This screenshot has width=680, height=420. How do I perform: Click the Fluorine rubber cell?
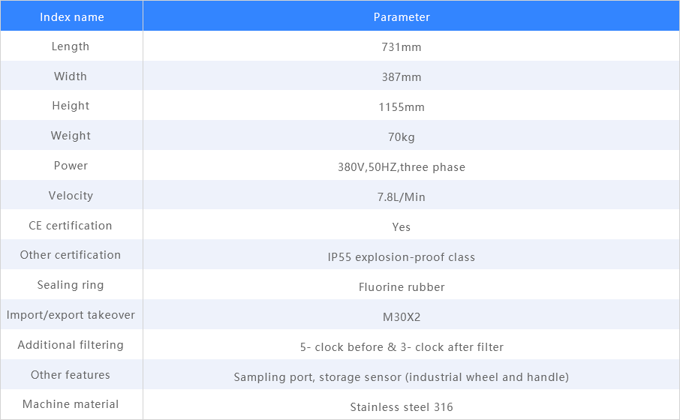402,287
